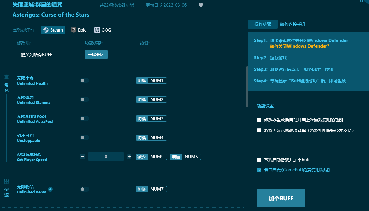Check 游戏内显示修改项菜单 option
The height and width of the screenshot is (211, 369).
[259, 130]
